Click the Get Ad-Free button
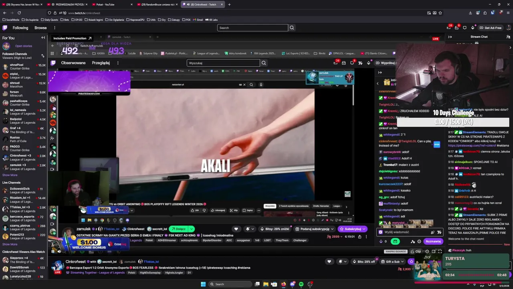 (490, 28)
